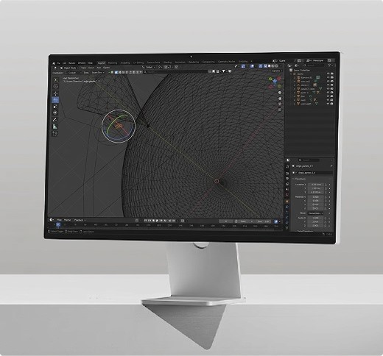
Task: Click the Scale X value field
Action: click(315, 218)
